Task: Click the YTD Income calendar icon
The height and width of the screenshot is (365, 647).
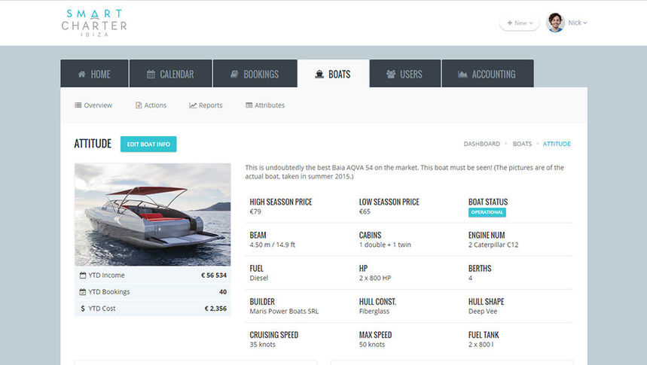Action: (x=83, y=275)
